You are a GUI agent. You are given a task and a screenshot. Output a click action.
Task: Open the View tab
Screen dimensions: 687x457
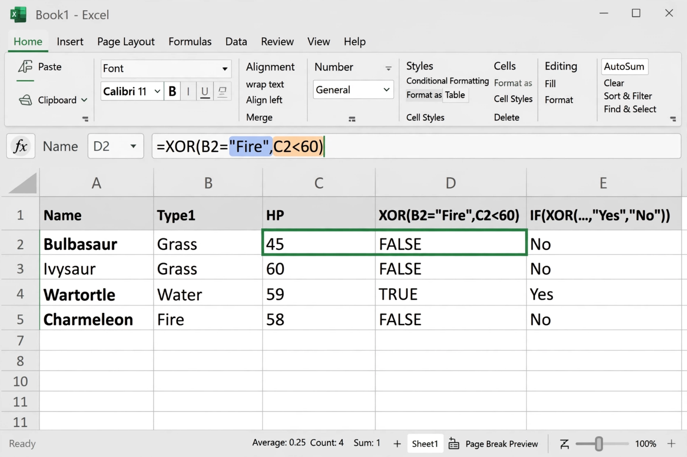coord(318,42)
